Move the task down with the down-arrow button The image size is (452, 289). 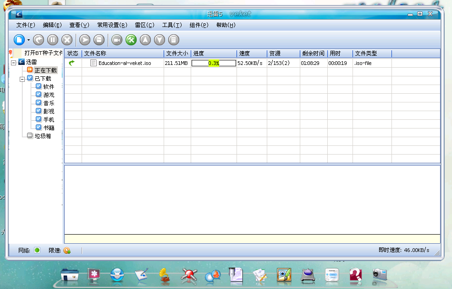tap(160, 40)
